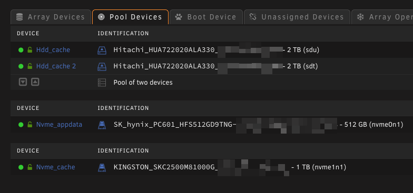Click the up arrow button in pool row

pyautogui.click(x=35, y=82)
